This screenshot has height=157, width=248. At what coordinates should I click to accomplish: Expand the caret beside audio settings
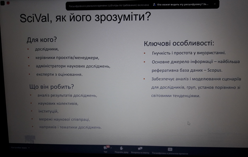click(29, 147)
